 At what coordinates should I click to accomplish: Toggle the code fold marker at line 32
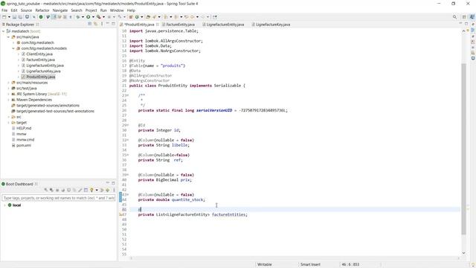[128, 140]
